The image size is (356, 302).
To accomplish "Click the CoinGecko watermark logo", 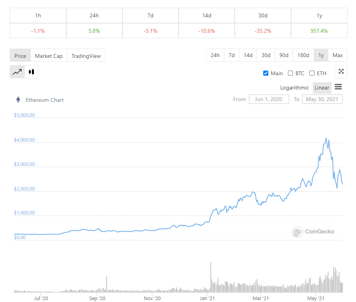I will point(297,231).
